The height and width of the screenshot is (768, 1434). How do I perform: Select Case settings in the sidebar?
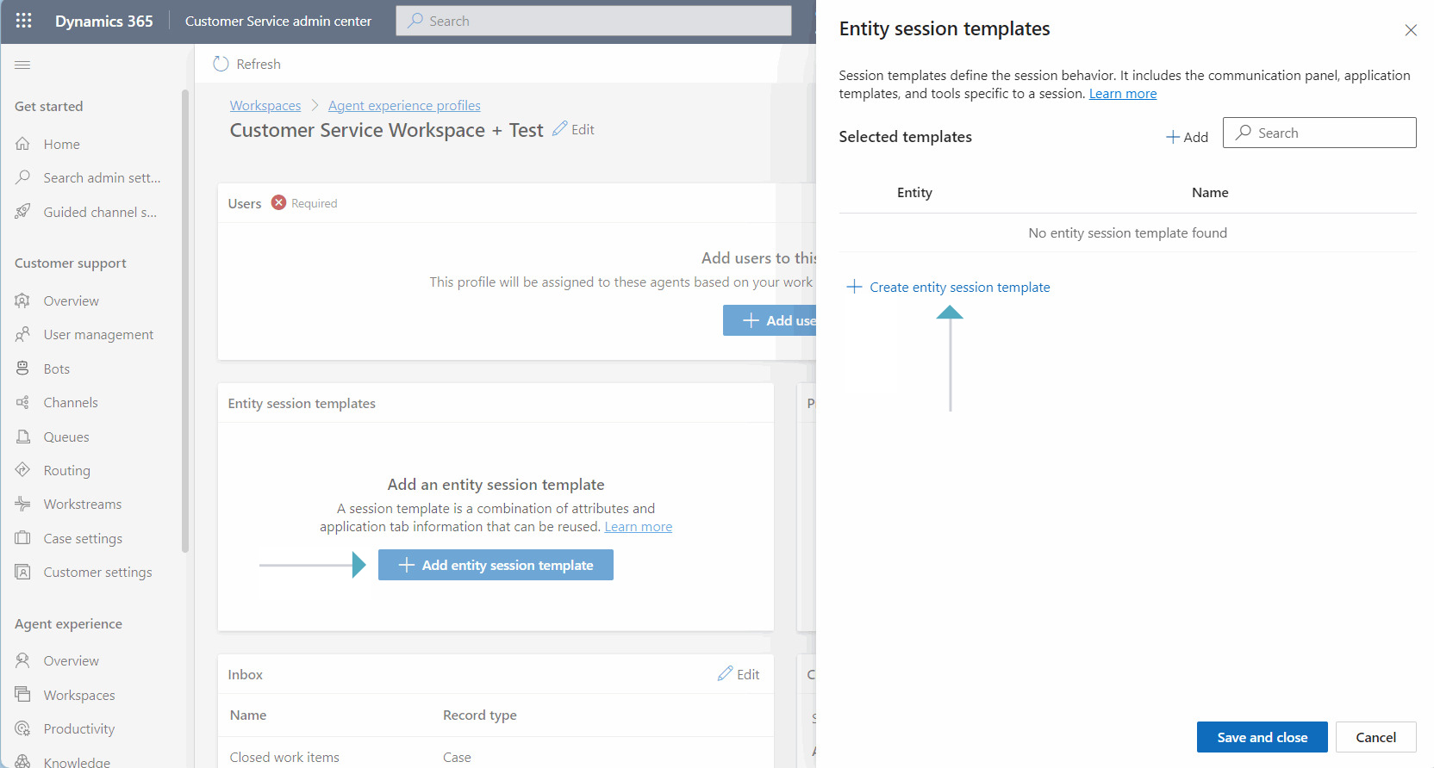tap(83, 538)
